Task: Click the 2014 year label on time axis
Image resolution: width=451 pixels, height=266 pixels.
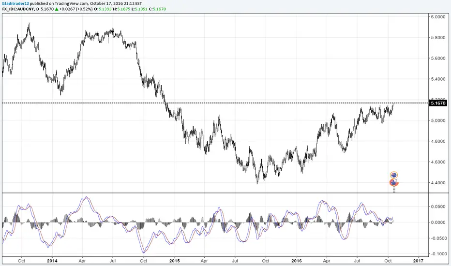Action: (x=52, y=261)
